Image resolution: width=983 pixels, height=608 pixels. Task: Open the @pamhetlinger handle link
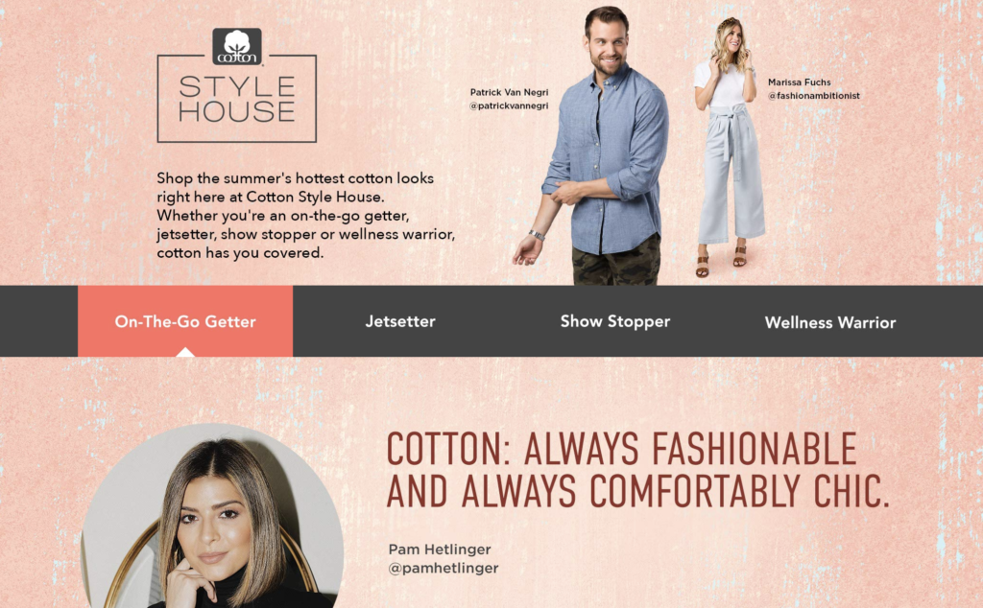point(444,569)
